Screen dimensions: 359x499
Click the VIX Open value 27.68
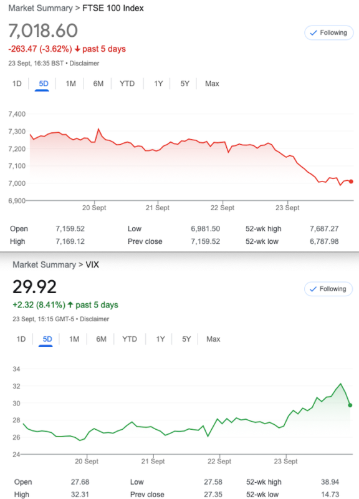pyautogui.click(x=80, y=482)
